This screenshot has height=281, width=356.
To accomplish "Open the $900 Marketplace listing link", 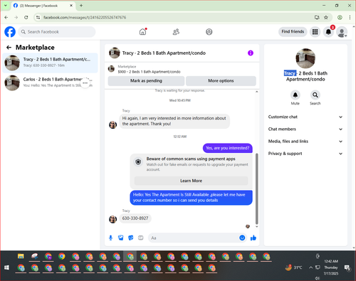I will pos(149,72).
